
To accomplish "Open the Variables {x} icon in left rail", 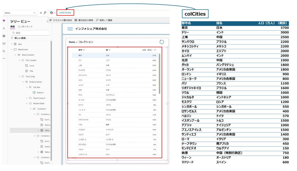I will [4, 44].
